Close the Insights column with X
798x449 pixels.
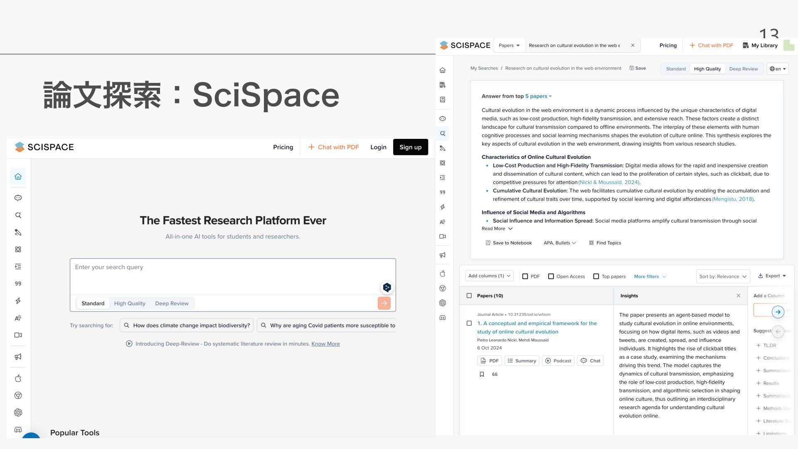(x=738, y=296)
